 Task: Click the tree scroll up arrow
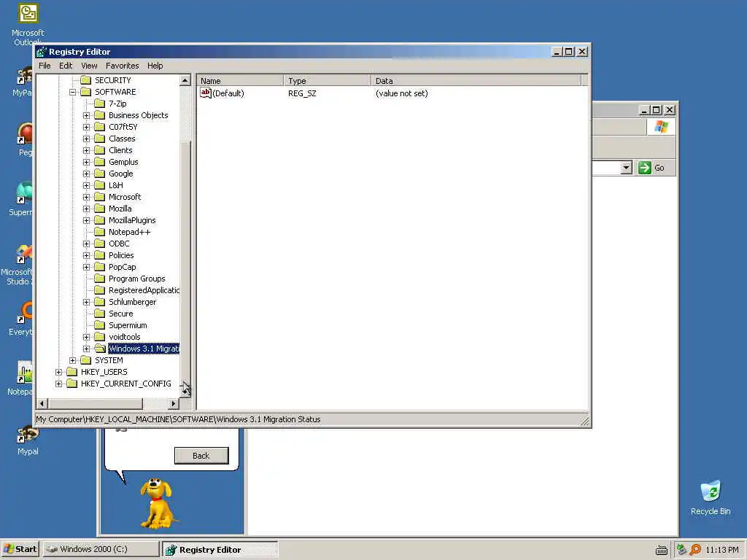185,80
